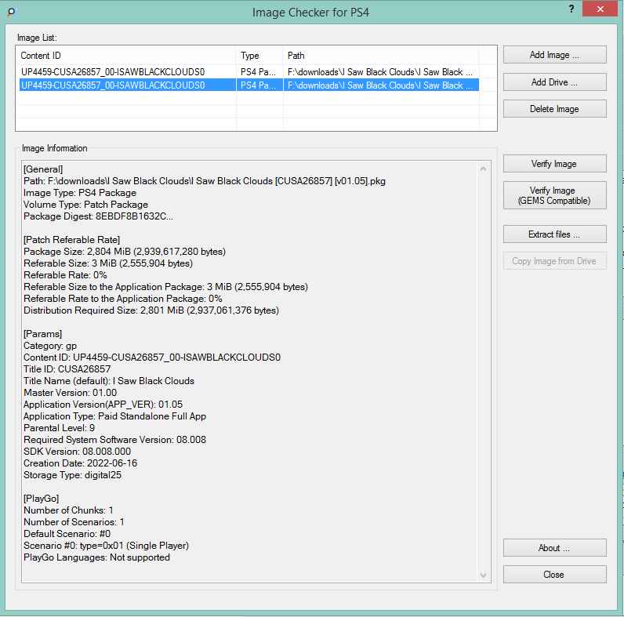Sort by Path column header
Image resolution: width=624 pixels, height=617 pixels.
[381, 56]
